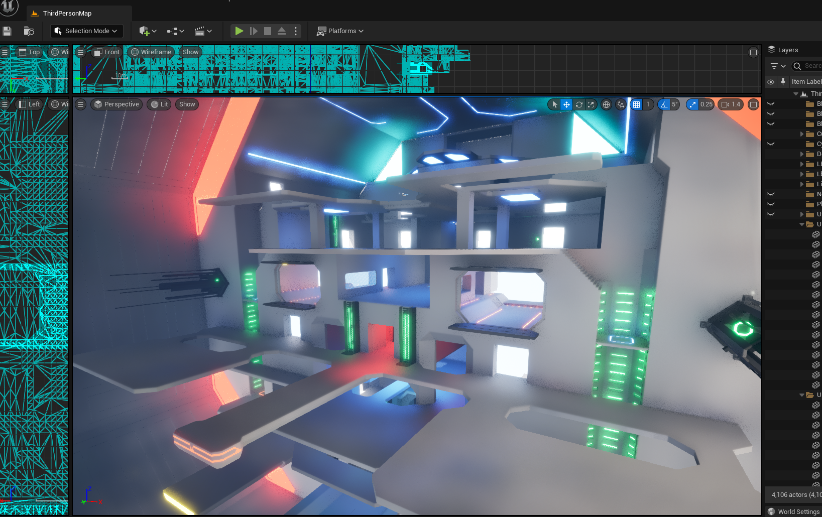The width and height of the screenshot is (822, 517).
Task: Maximize the Perspective viewport
Action: (x=753, y=104)
